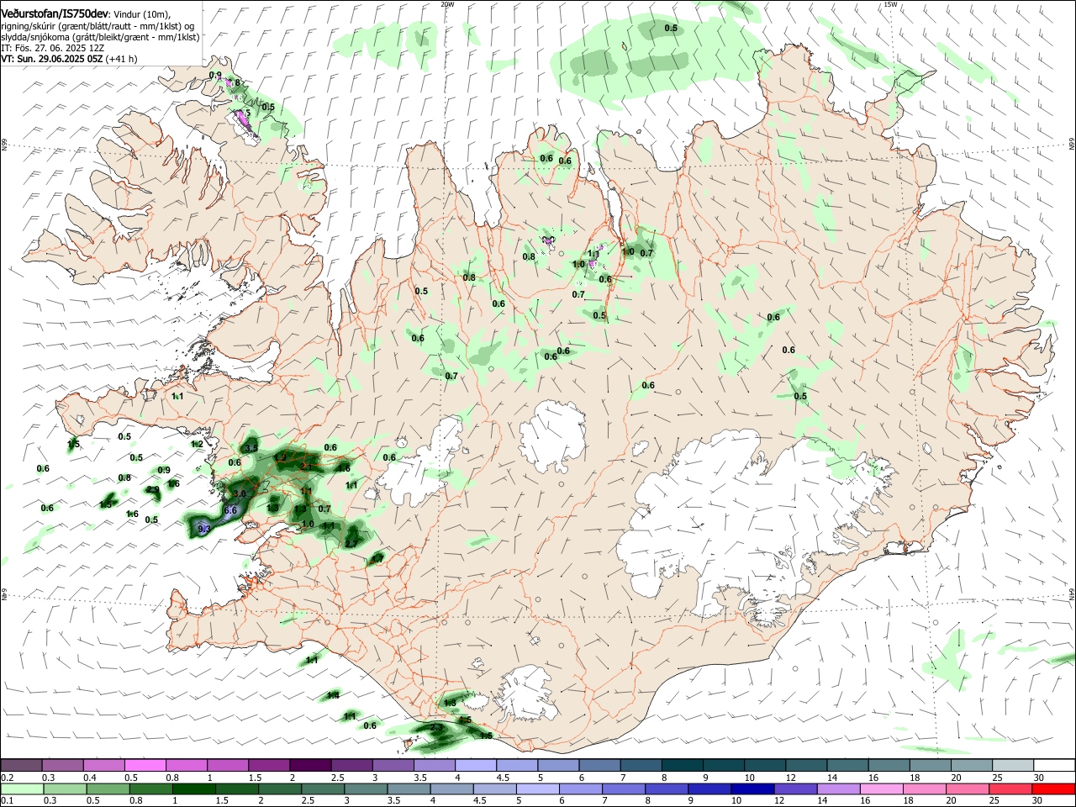Screen dimensions: 1076x807
Task: Click the gray-blue 3.5 swatch in the rain scale
Action: coord(409,789)
